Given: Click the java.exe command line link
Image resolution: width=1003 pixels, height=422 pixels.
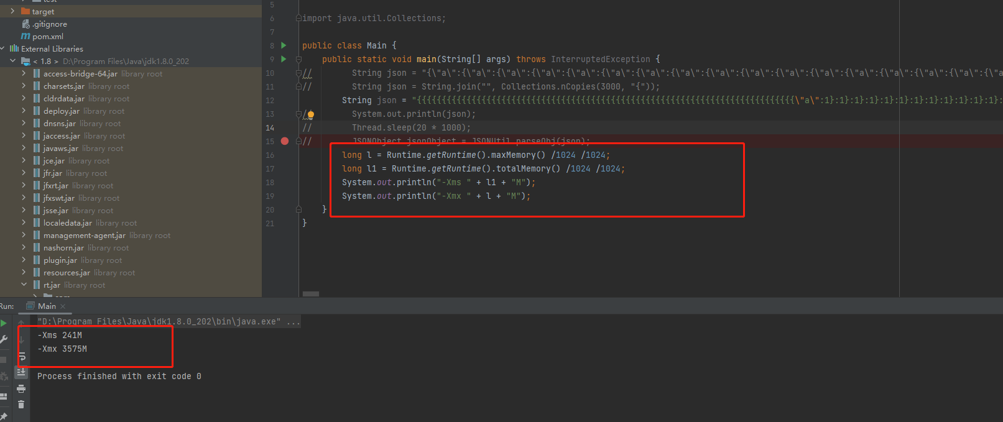Looking at the screenshot, I should tap(159, 321).
